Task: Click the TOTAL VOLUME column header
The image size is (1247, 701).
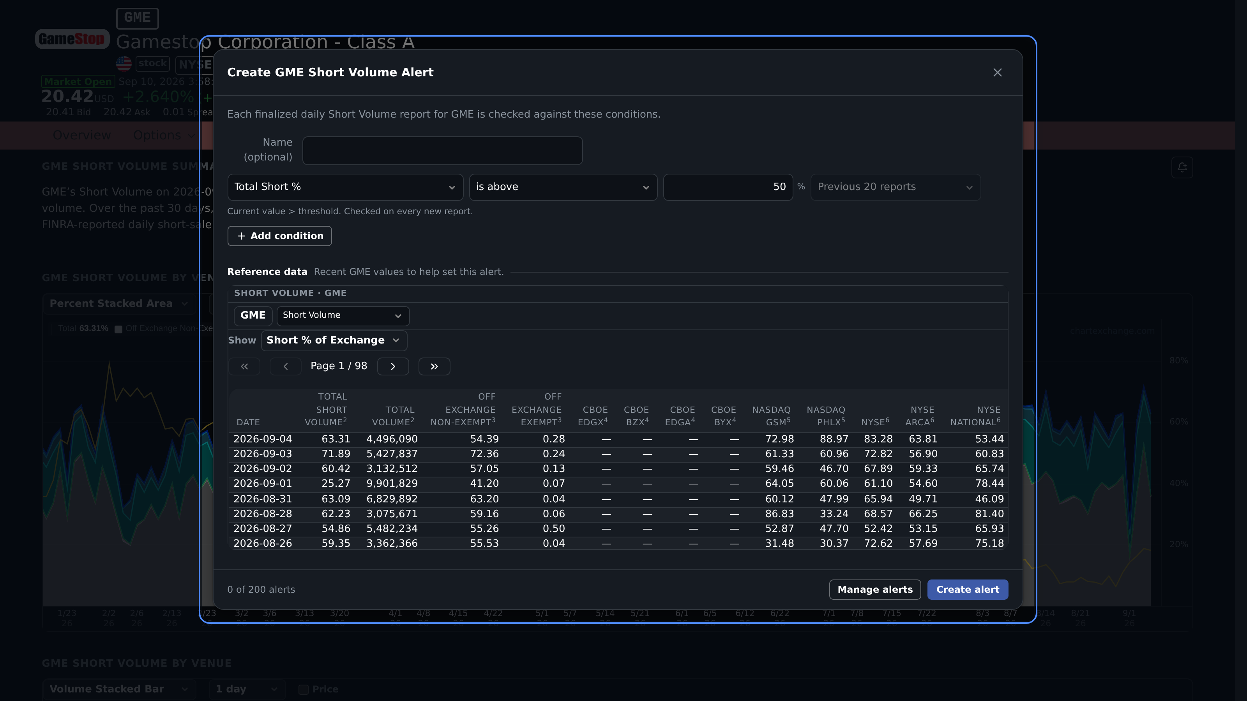Action: pyautogui.click(x=393, y=416)
